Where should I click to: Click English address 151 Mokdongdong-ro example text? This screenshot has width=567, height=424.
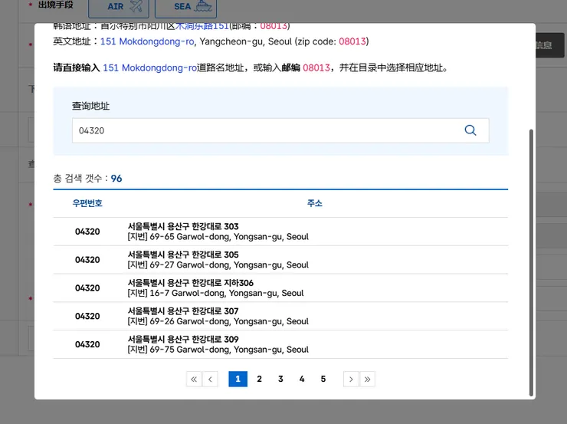coord(147,41)
